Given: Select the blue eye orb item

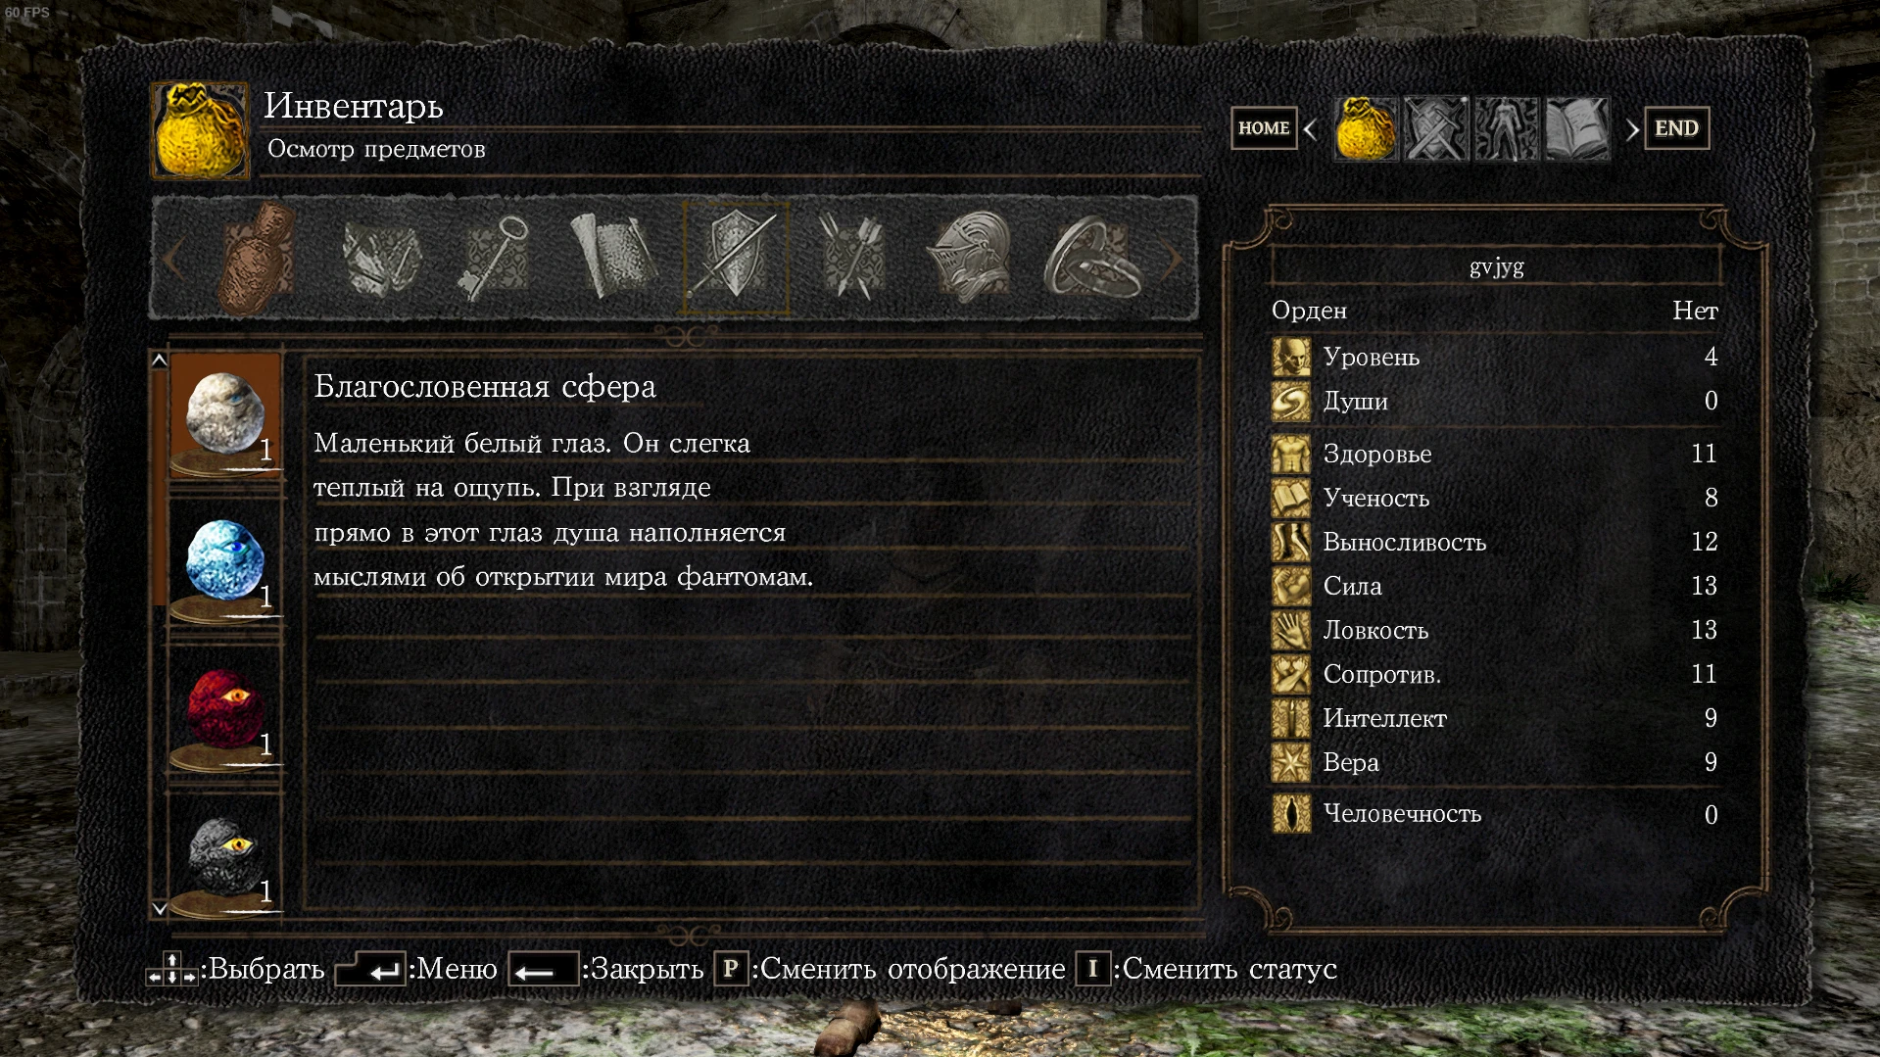Looking at the screenshot, I should (225, 563).
